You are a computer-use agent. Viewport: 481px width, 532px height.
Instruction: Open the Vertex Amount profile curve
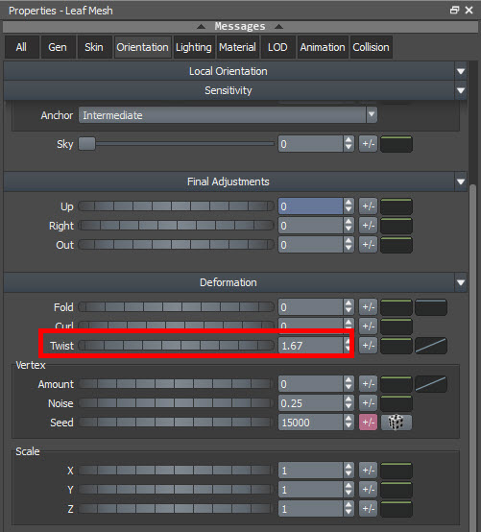(x=431, y=384)
